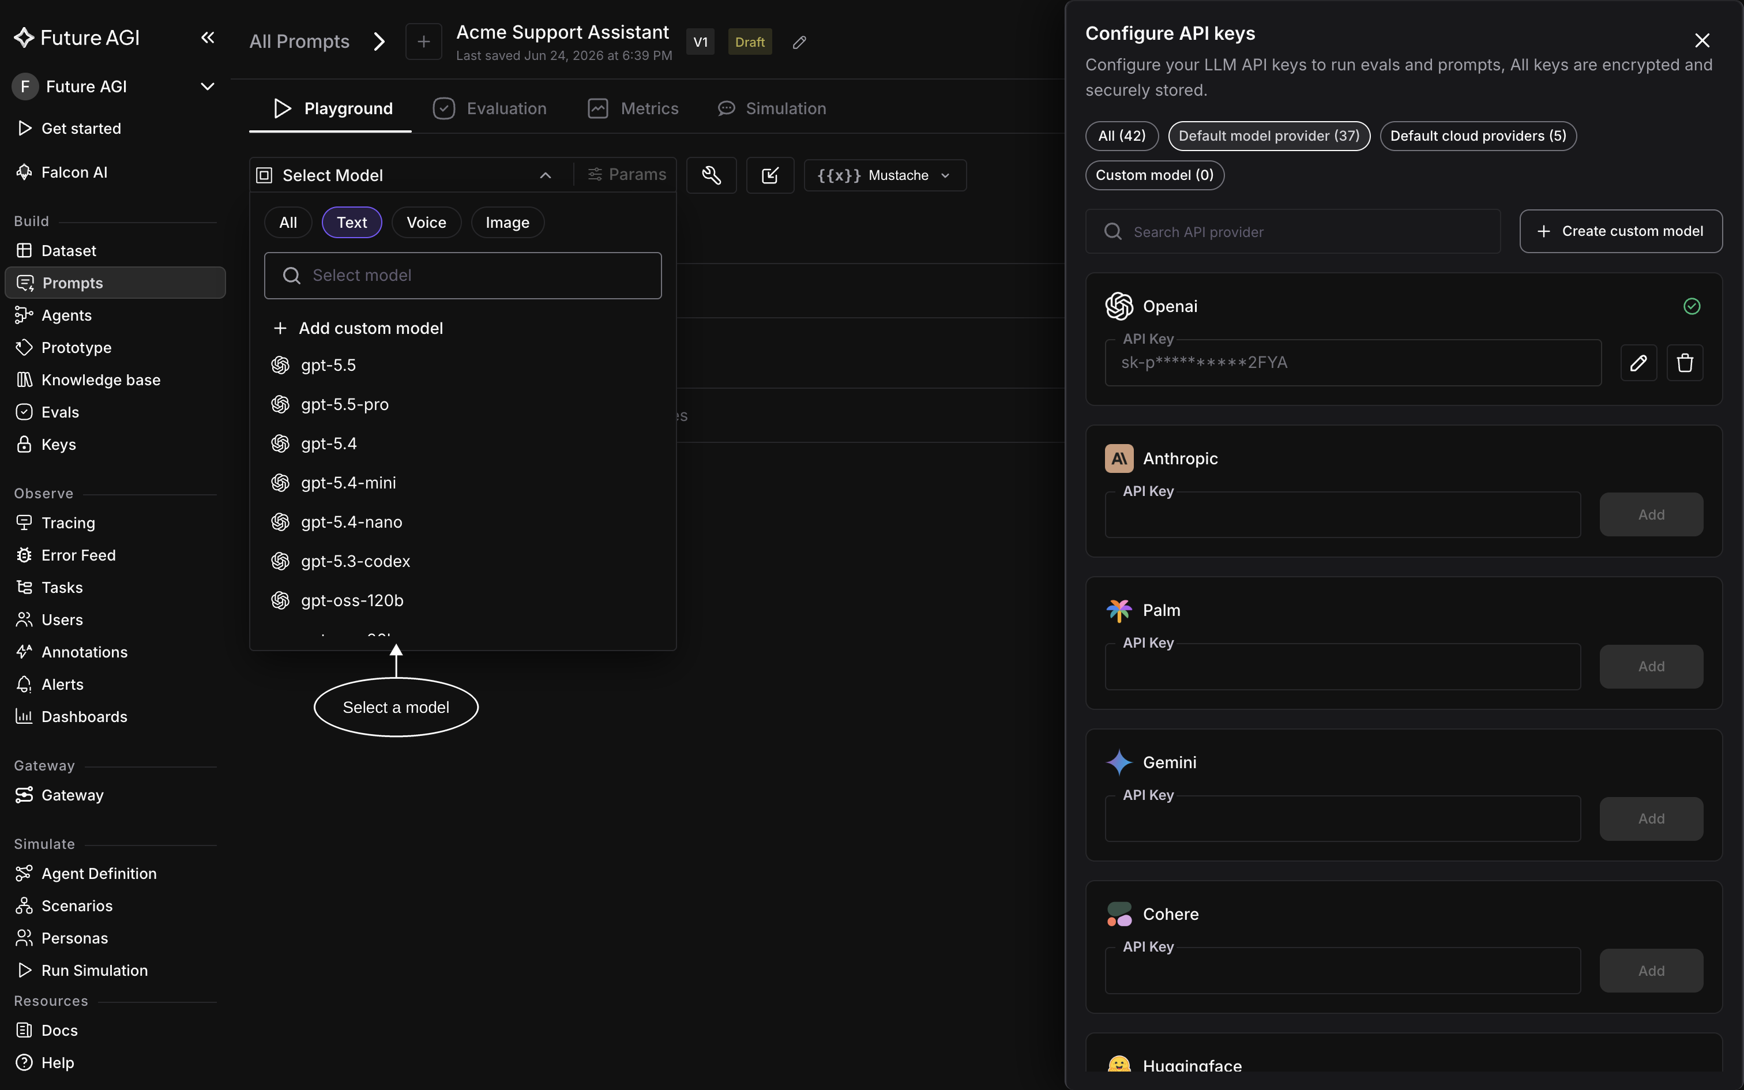Image resolution: width=1744 pixels, height=1090 pixels.
Task: Open Knowledge base
Action: [88, 380]
